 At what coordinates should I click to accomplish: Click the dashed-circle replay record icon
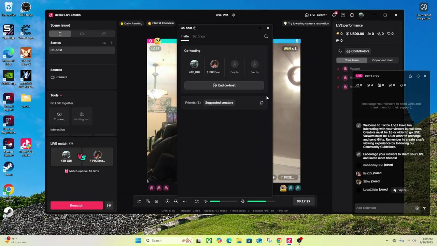coord(176,202)
